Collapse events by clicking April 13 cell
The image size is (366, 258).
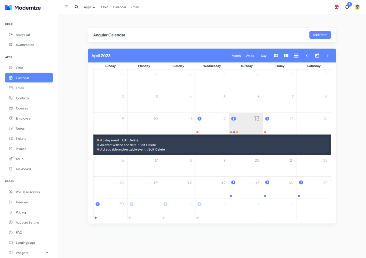(x=246, y=124)
